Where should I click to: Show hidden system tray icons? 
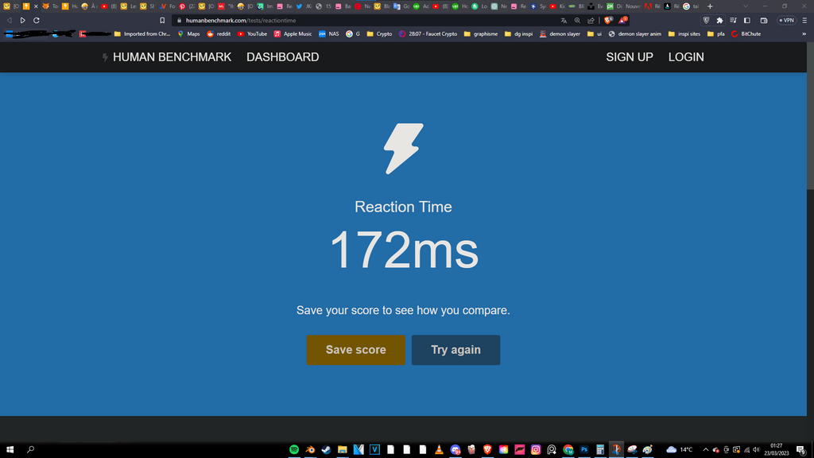pyautogui.click(x=706, y=450)
